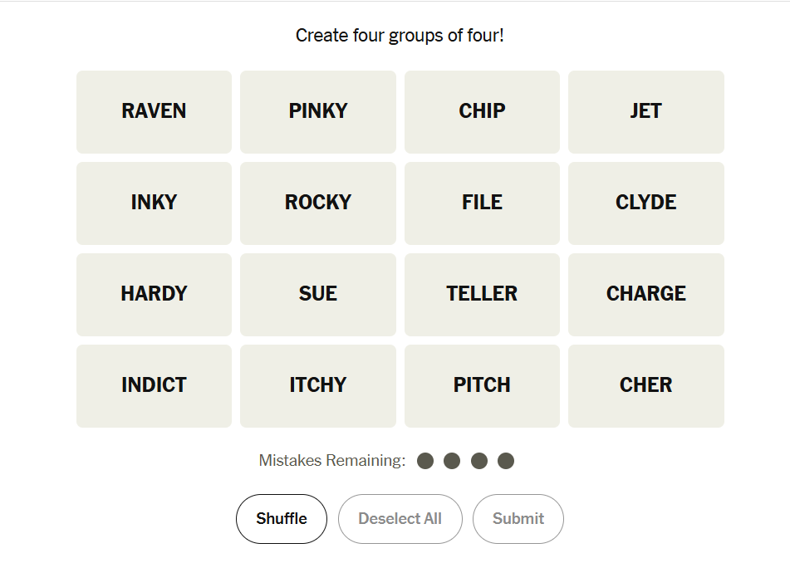Select the PINKY word tile
Screen dimensions: 790x563
[318, 112]
